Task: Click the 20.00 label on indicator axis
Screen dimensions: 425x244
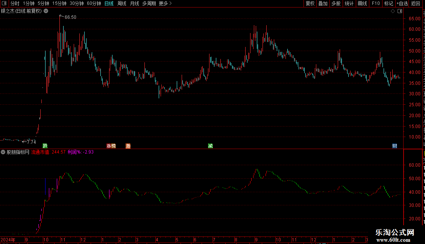Action: 414,219
